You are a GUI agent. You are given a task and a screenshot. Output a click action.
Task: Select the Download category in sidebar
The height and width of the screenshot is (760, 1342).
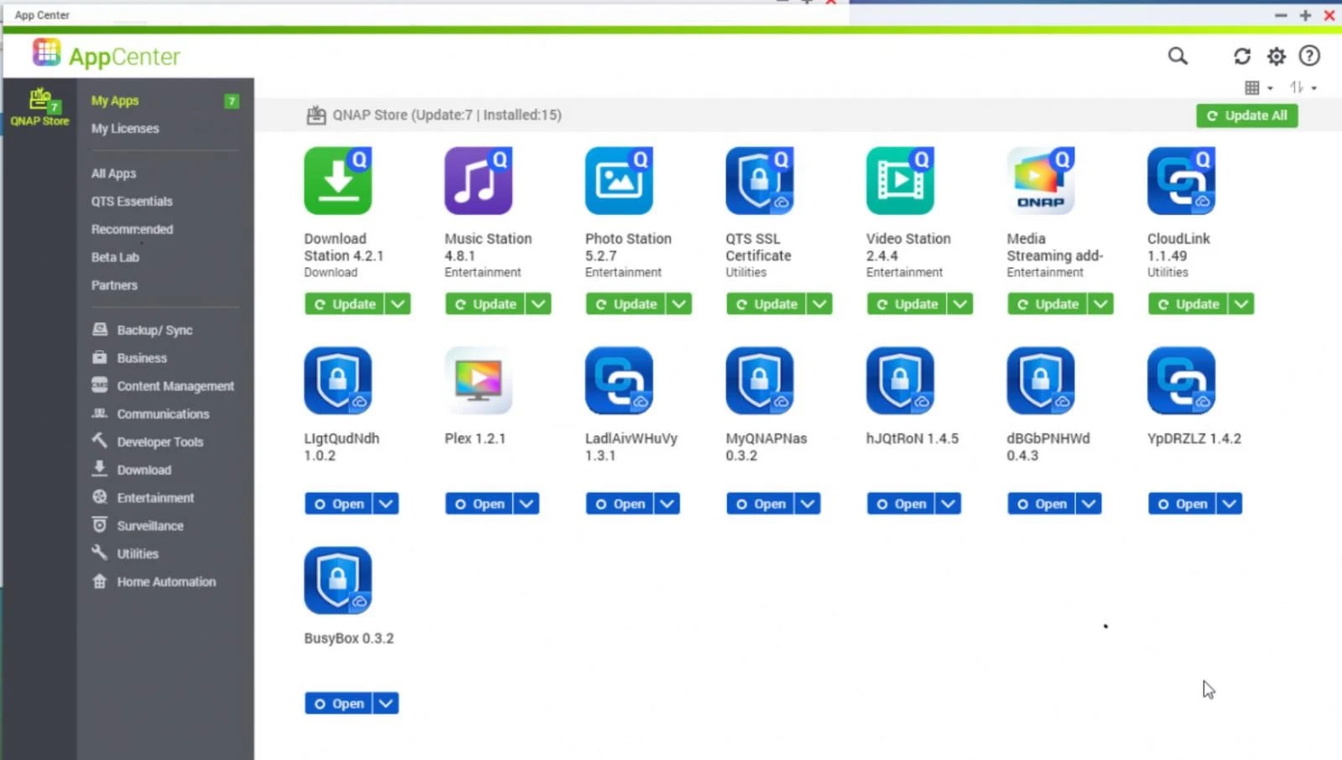[x=132, y=470]
